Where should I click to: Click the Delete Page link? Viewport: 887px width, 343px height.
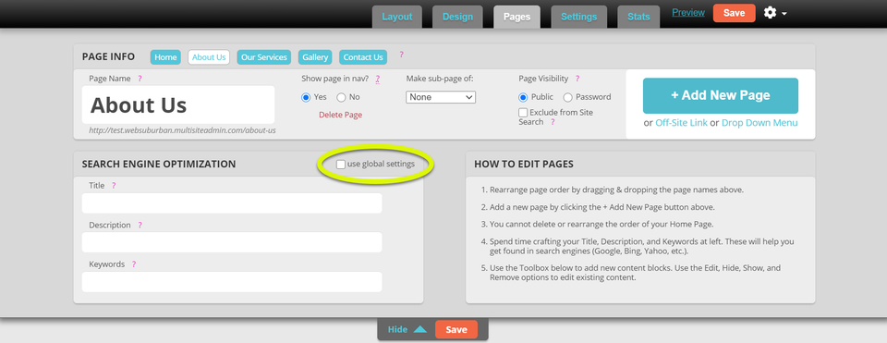[x=340, y=115]
